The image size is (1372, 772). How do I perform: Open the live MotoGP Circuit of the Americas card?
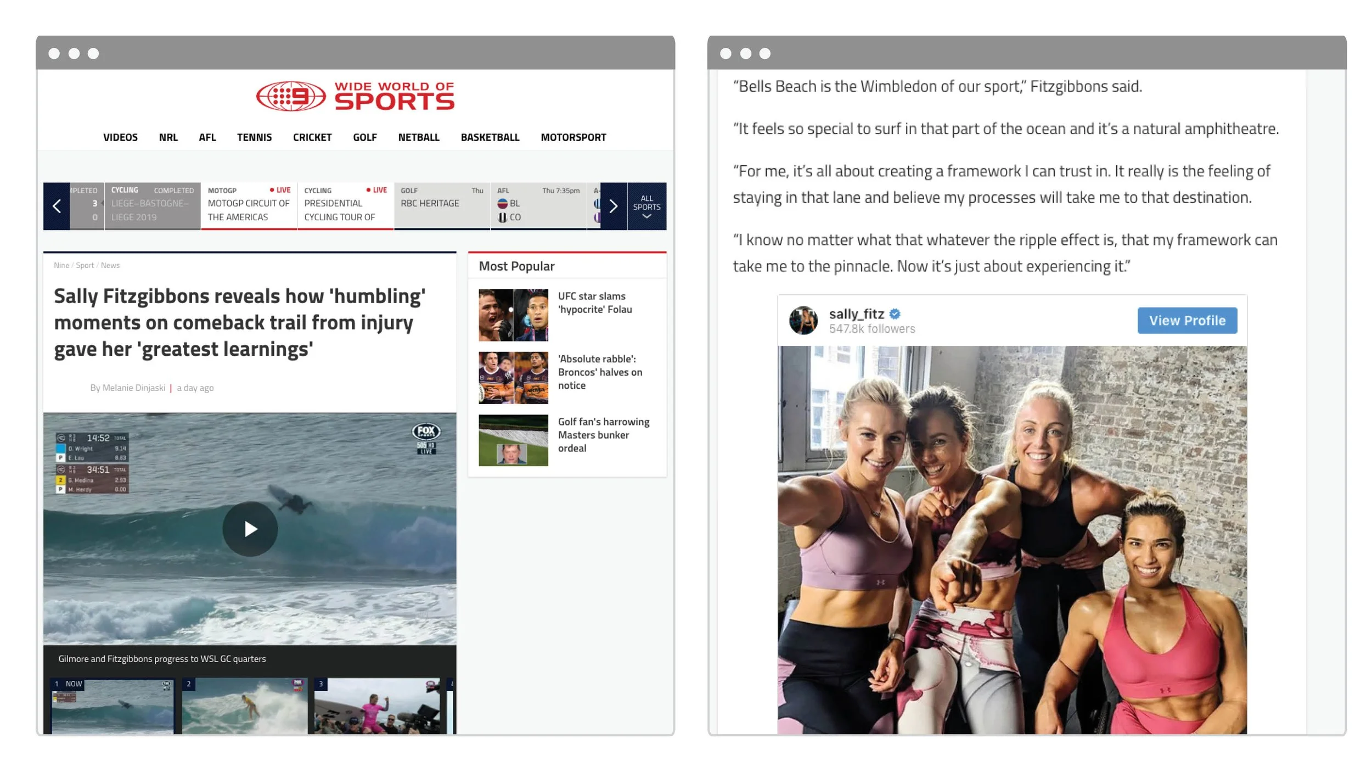click(249, 206)
